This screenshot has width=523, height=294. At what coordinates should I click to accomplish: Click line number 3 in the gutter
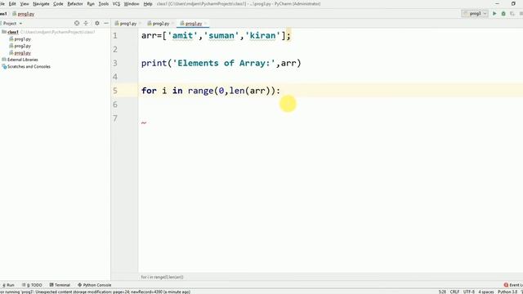[x=115, y=63]
